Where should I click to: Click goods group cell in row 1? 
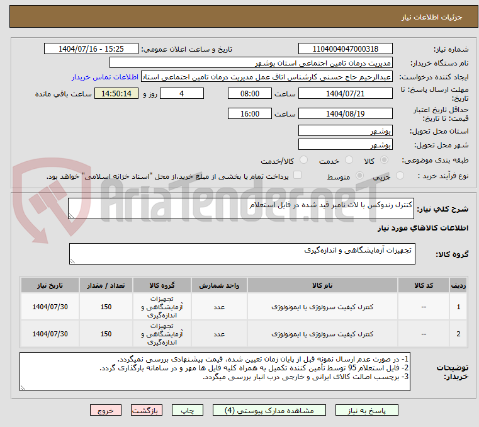[162, 307]
